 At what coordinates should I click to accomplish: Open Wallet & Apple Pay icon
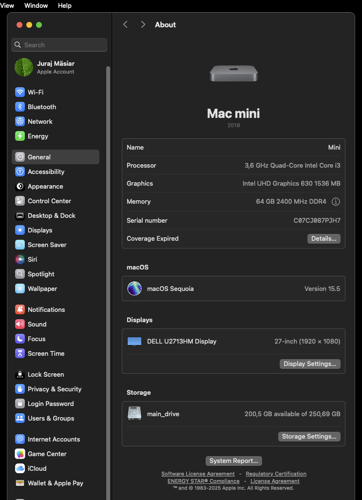(20, 483)
